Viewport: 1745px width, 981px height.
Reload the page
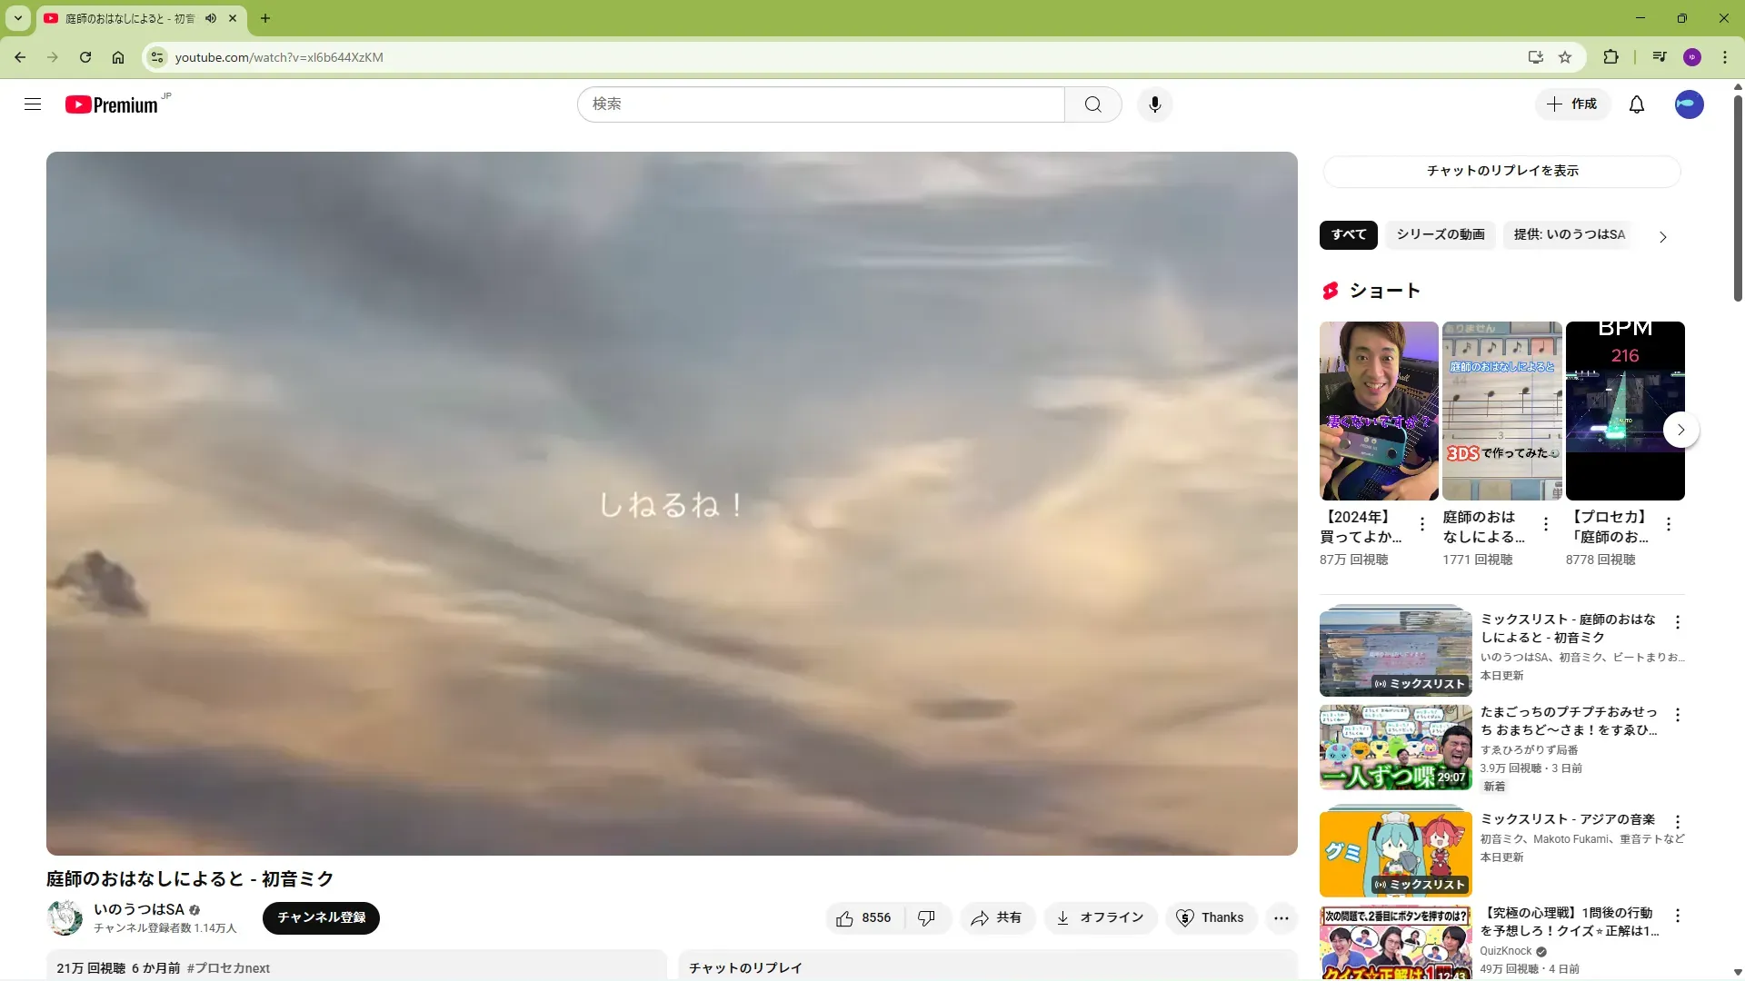85,57
